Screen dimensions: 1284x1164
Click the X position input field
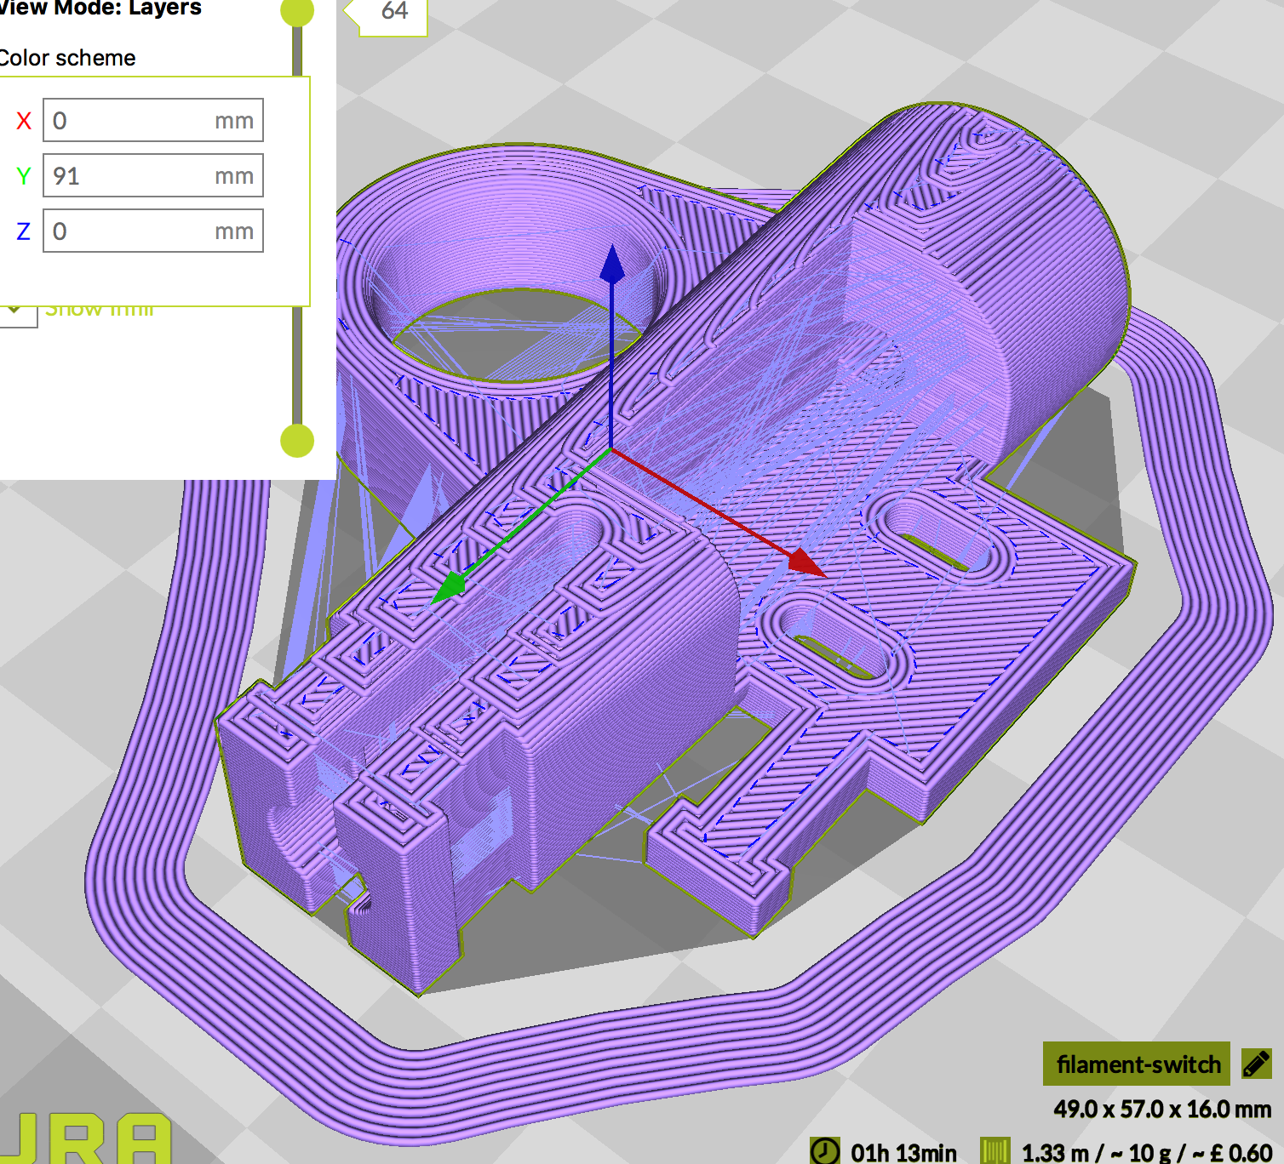(x=153, y=120)
